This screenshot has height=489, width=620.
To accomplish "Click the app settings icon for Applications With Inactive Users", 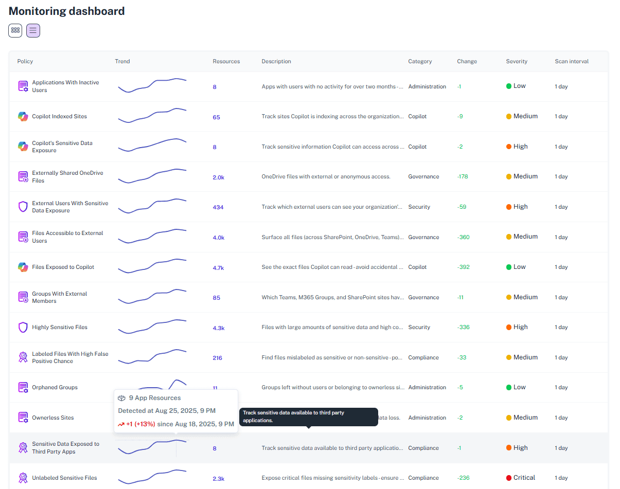I will click(x=23, y=86).
